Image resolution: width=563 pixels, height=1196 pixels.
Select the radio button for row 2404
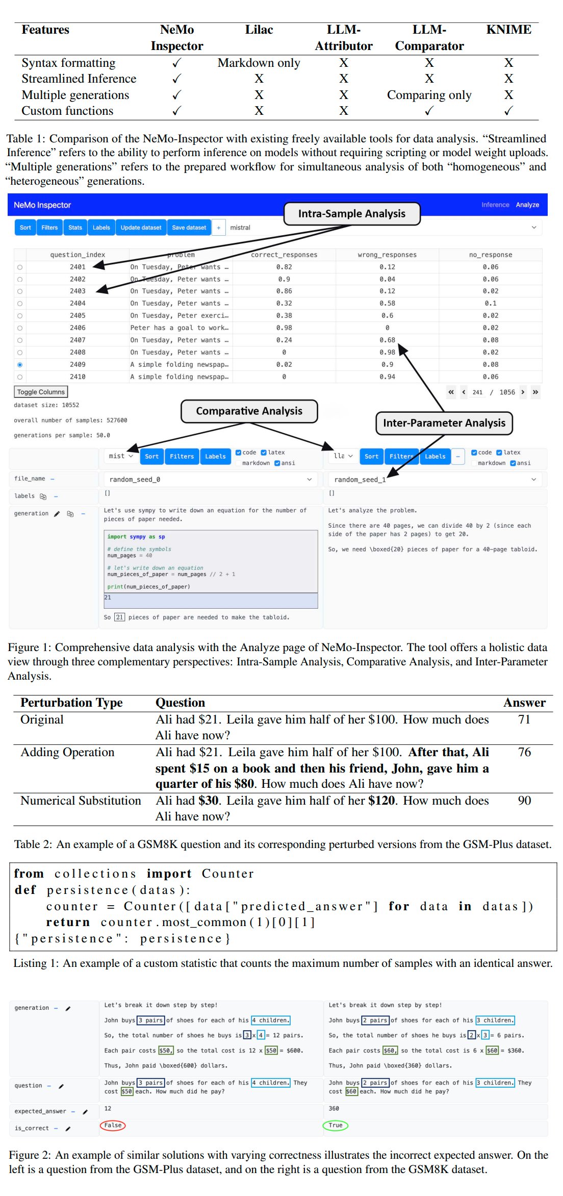click(20, 304)
